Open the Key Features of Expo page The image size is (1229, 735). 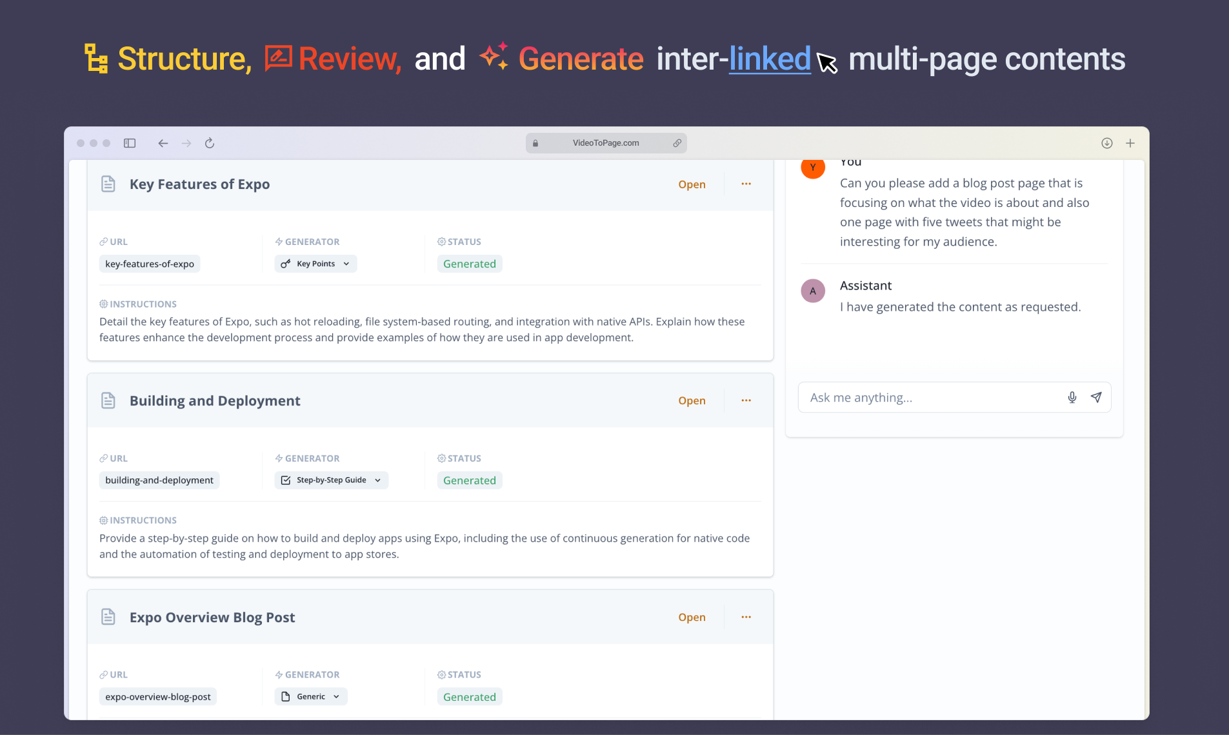[692, 184]
